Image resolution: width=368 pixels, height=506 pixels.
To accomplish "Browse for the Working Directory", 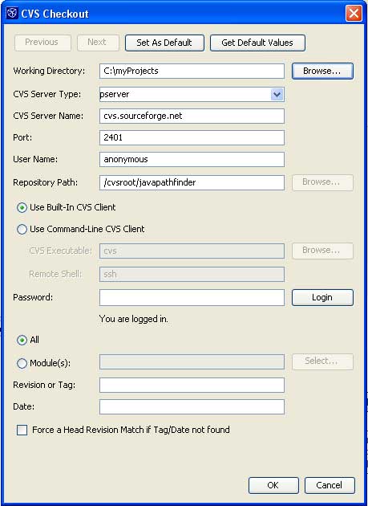I will 322,71.
